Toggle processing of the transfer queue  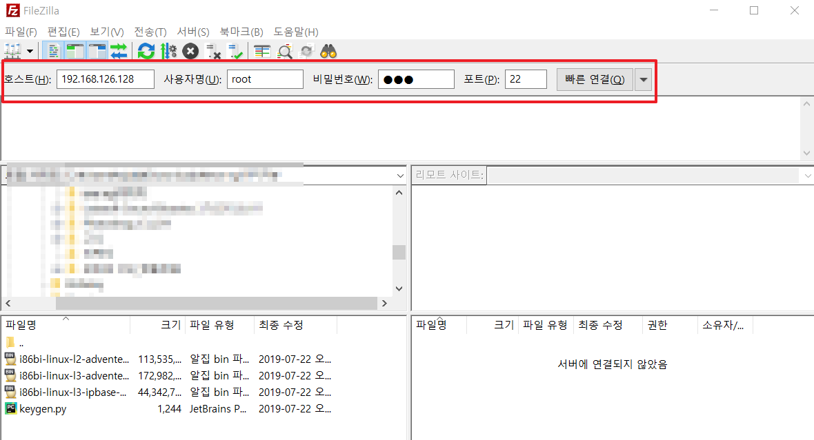pyautogui.click(x=168, y=52)
